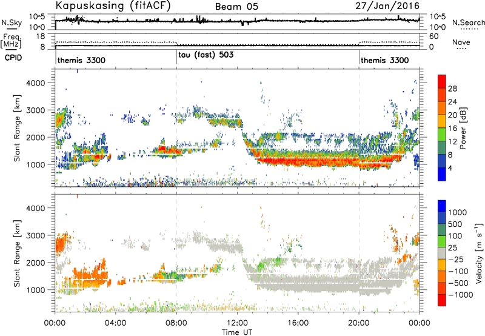
Task: Click the 4 tick on power scale
Action: pos(450,168)
